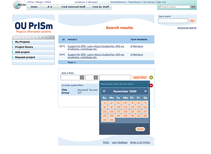
Task: Open 8 Members link for project 0441
Action: tap(137, 55)
